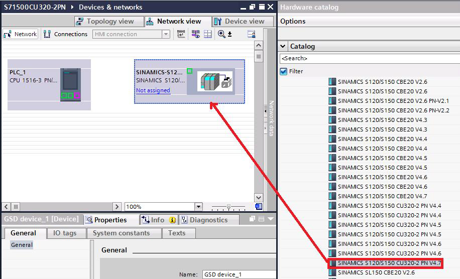Click the overview navigation icon
460x279 pixels.
point(259,207)
